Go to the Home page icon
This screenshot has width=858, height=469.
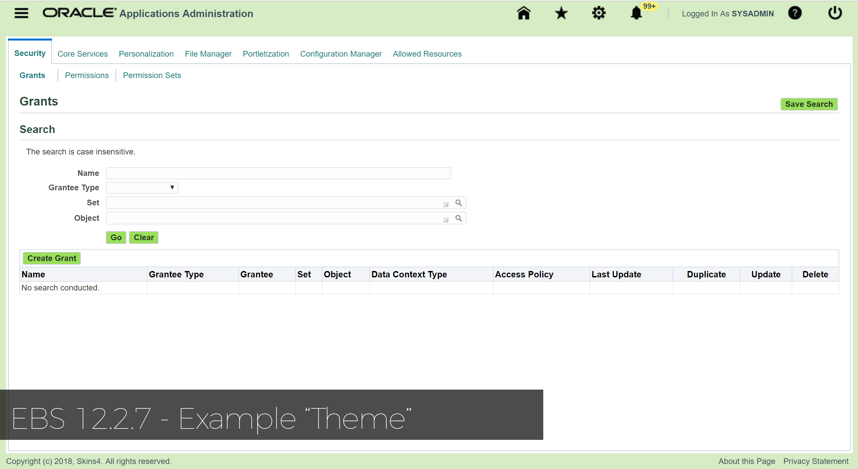(524, 13)
